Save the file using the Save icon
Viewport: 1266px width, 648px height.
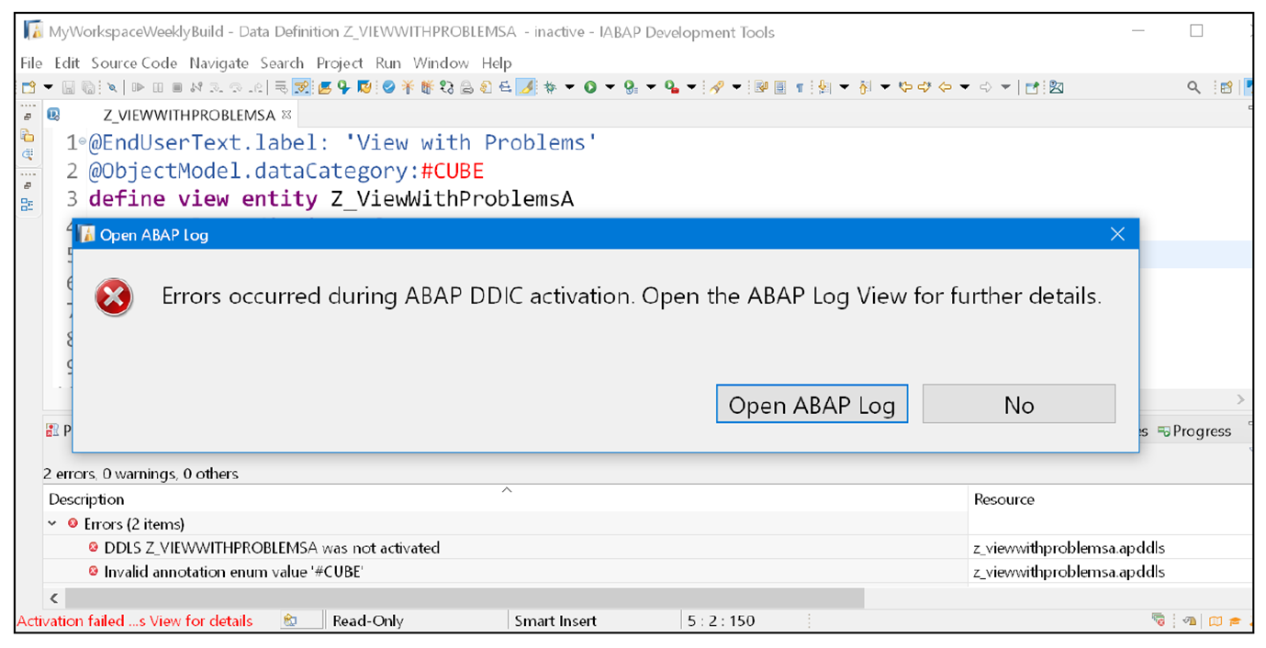68,85
